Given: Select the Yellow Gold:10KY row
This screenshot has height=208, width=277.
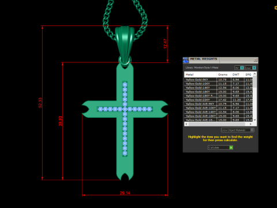Looking at the screenshot, I should 219,84.
